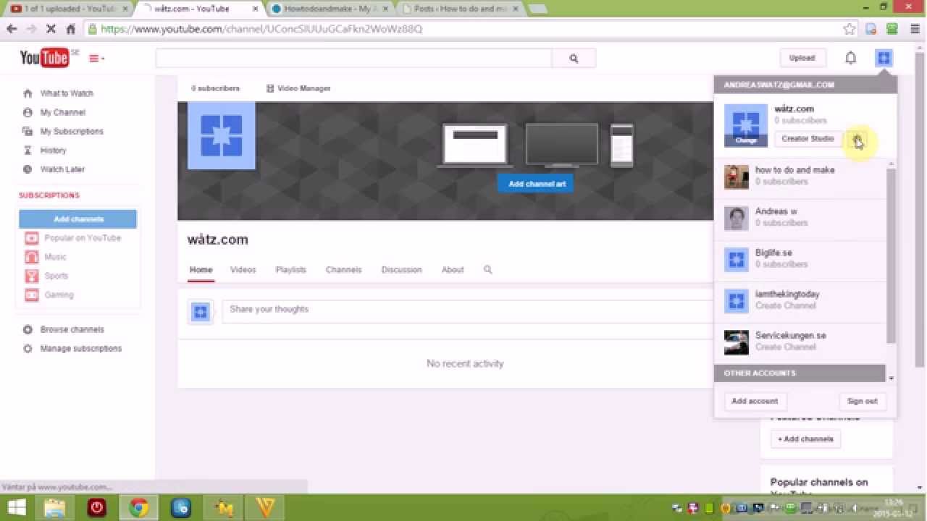Go to What to Watch

(67, 93)
